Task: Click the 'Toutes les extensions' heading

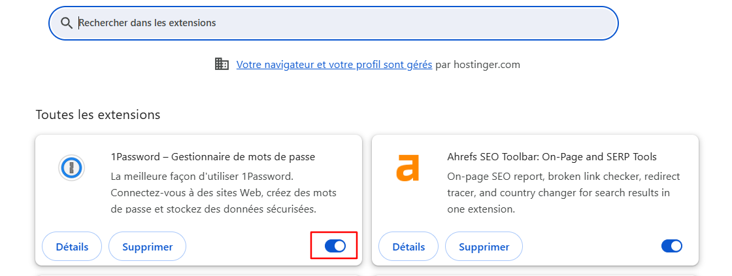Action: (98, 114)
